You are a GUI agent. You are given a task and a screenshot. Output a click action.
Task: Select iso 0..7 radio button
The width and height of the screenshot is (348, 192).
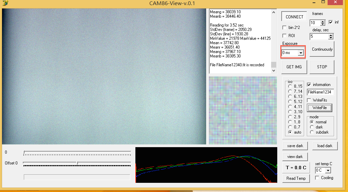point(290,127)
